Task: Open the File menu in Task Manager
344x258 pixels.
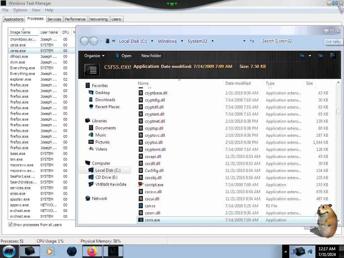Action: [5, 10]
